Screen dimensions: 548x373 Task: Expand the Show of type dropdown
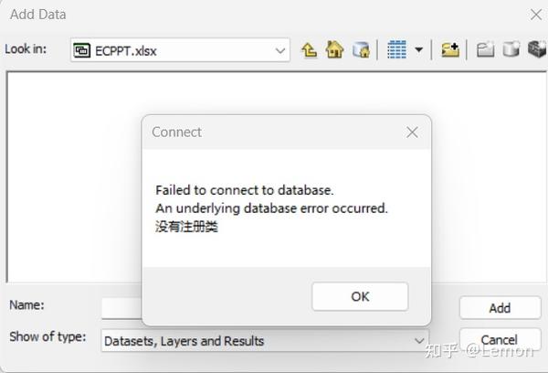(419, 340)
